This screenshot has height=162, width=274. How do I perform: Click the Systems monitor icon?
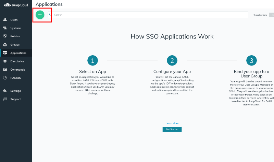point(5,28)
